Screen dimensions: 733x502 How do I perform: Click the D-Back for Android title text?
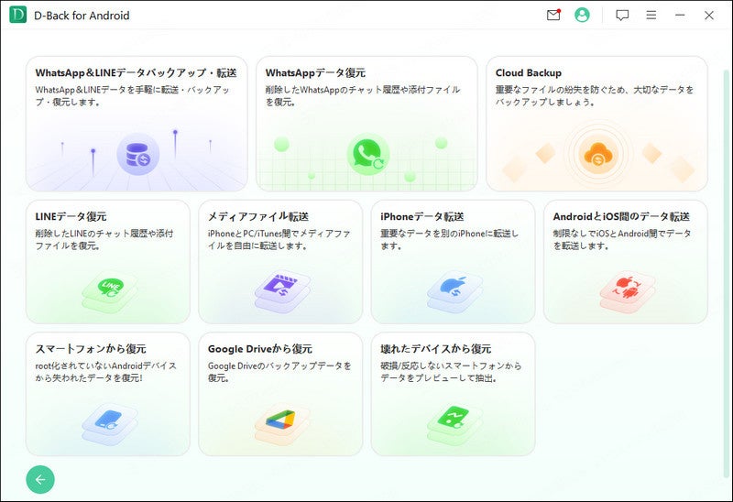pos(82,16)
